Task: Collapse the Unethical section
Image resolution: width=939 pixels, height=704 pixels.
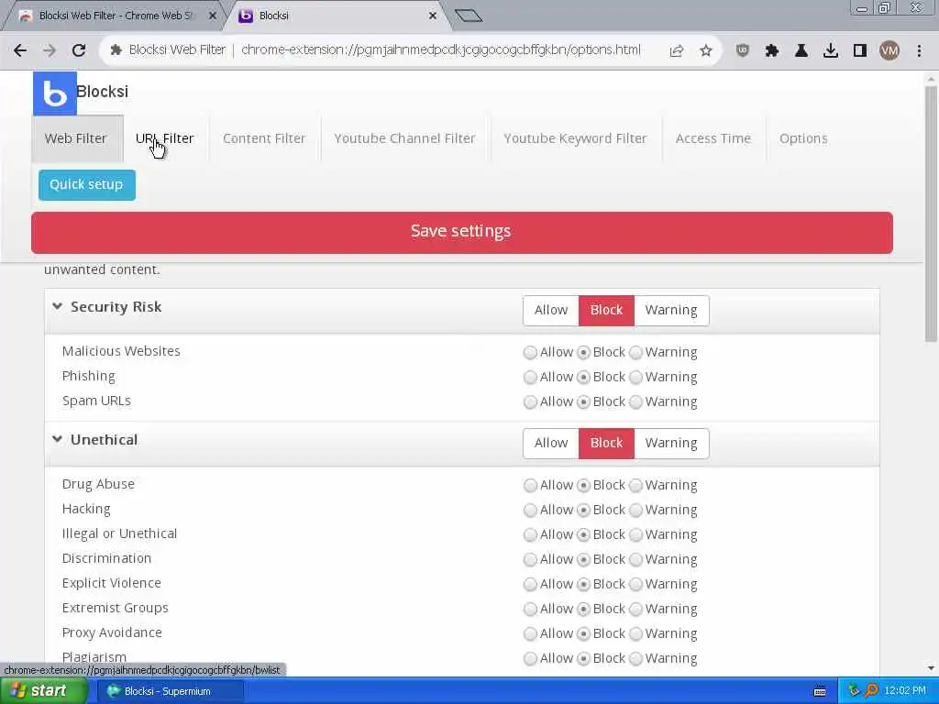Action: click(57, 439)
